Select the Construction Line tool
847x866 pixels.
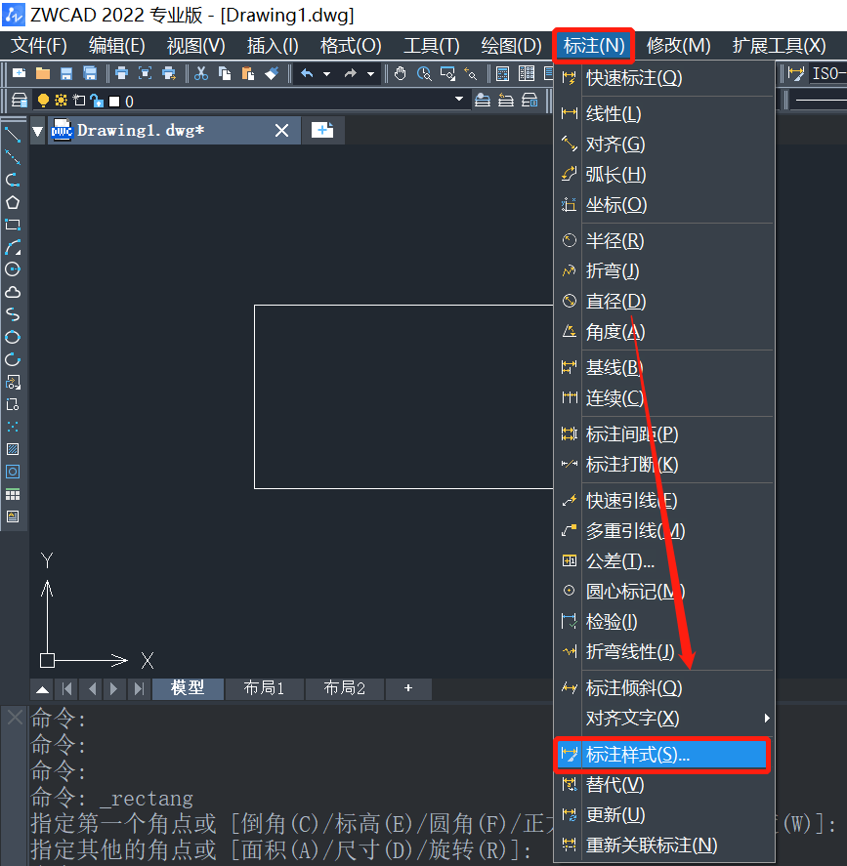pyautogui.click(x=13, y=157)
